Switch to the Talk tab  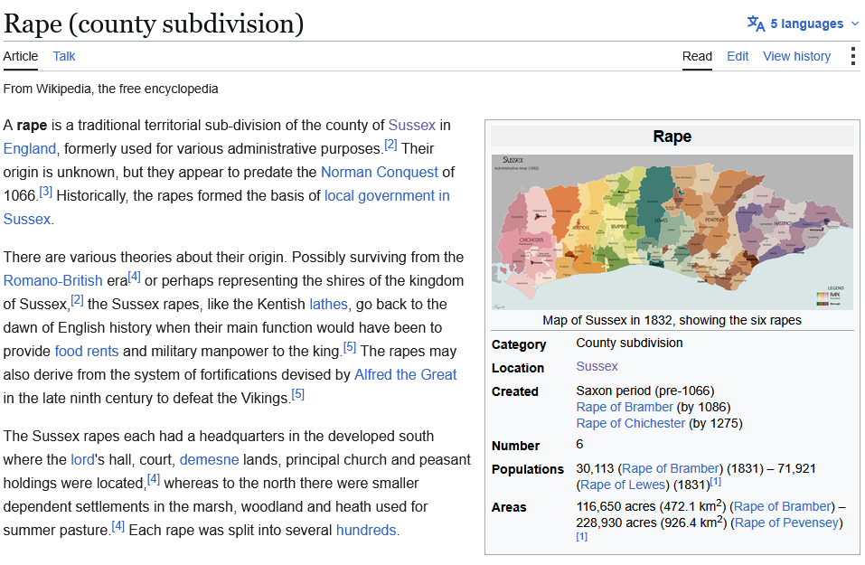[64, 56]
